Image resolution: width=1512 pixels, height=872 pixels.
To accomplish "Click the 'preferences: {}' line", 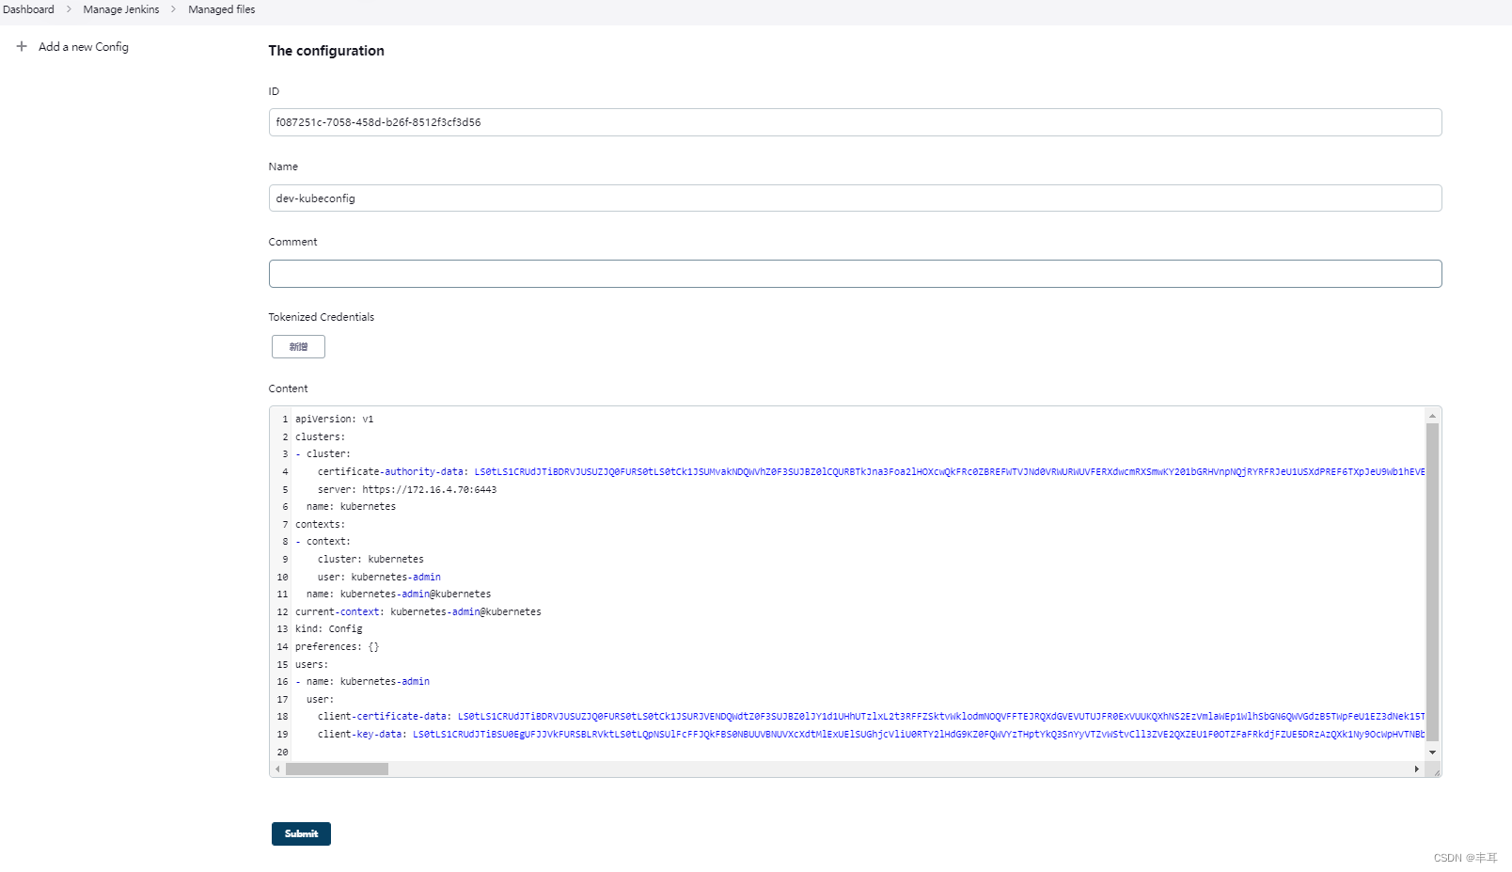I will pos(338,647).
